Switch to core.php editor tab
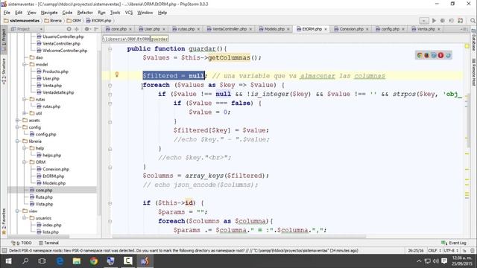 (119, 29)
